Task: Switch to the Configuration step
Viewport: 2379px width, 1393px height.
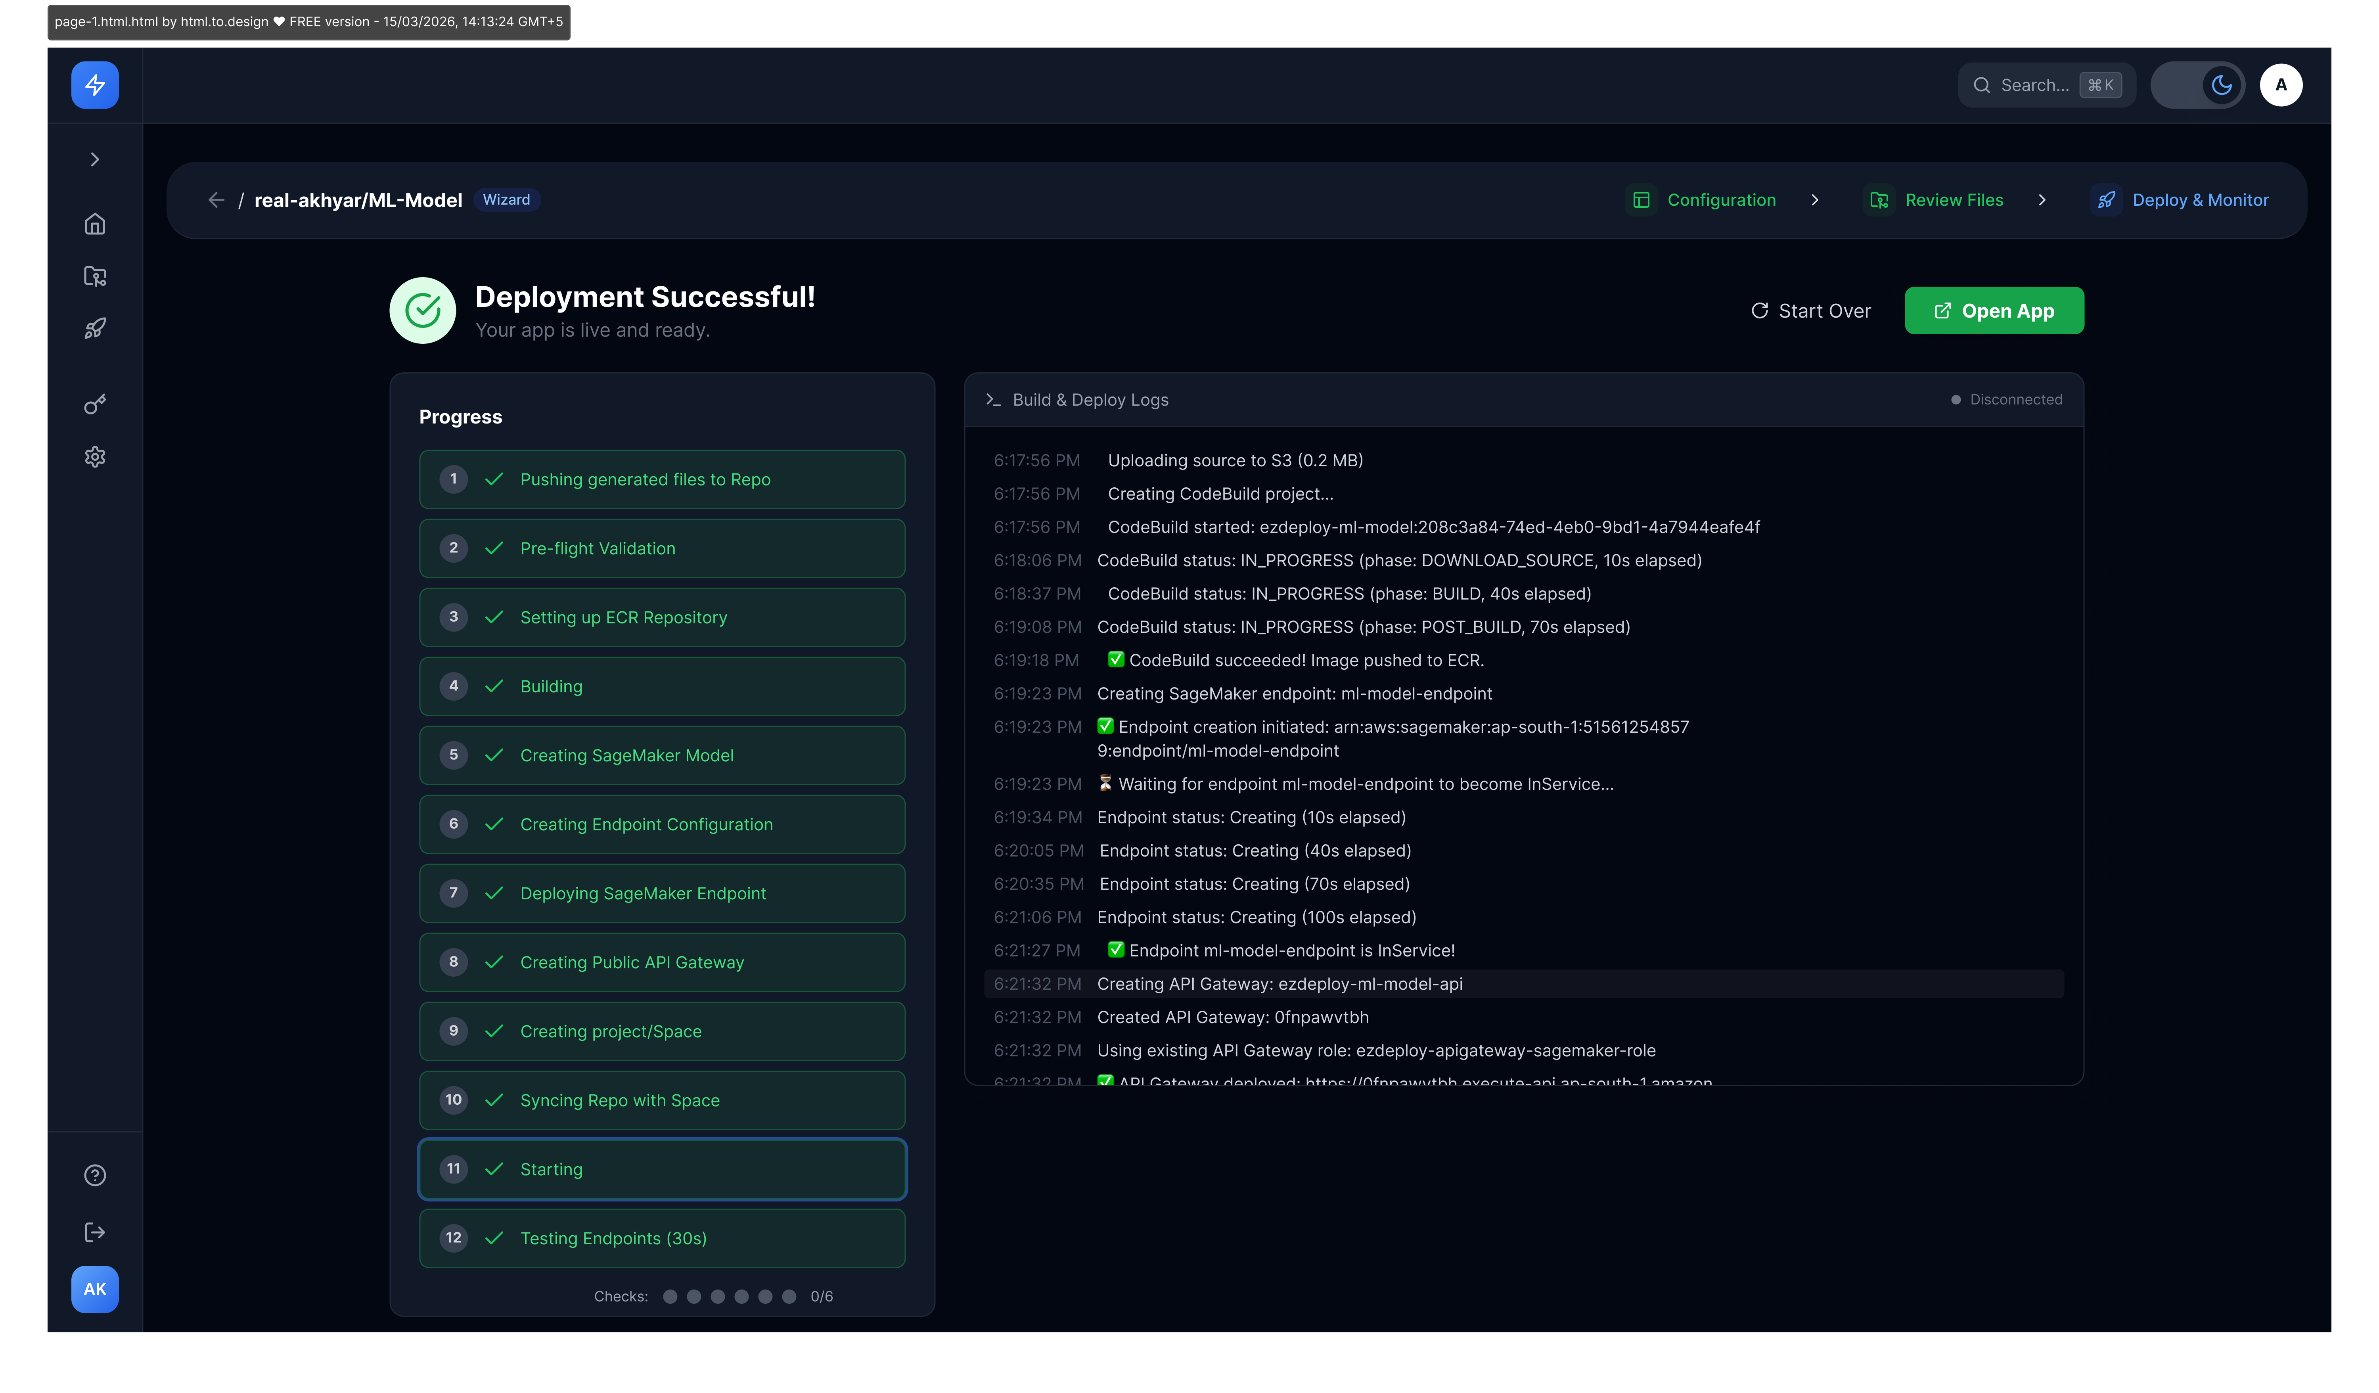Action: (x=1721, y=199)
